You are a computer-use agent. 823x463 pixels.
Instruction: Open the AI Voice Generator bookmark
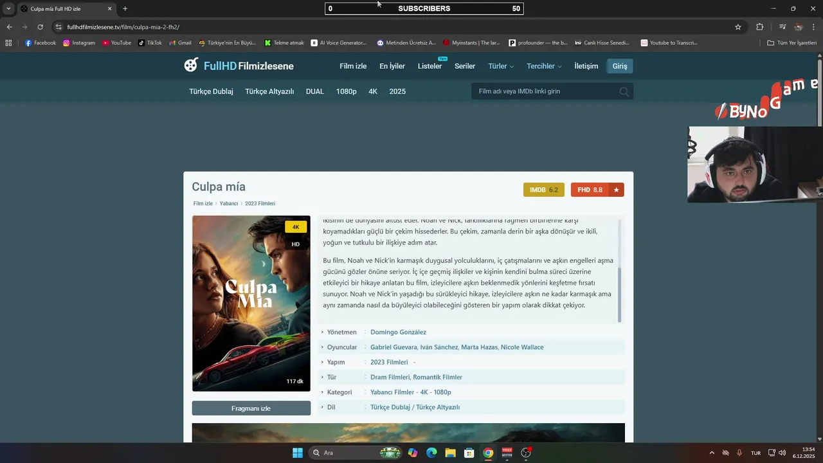point(338,43)
